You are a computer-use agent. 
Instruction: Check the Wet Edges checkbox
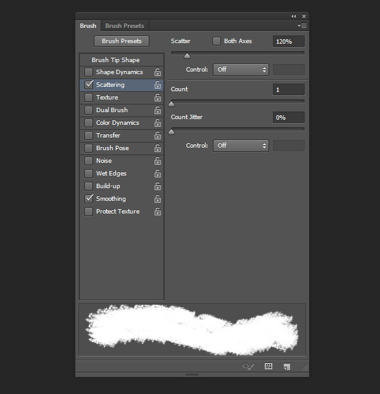pyautogui.click(x=89, y=174)
